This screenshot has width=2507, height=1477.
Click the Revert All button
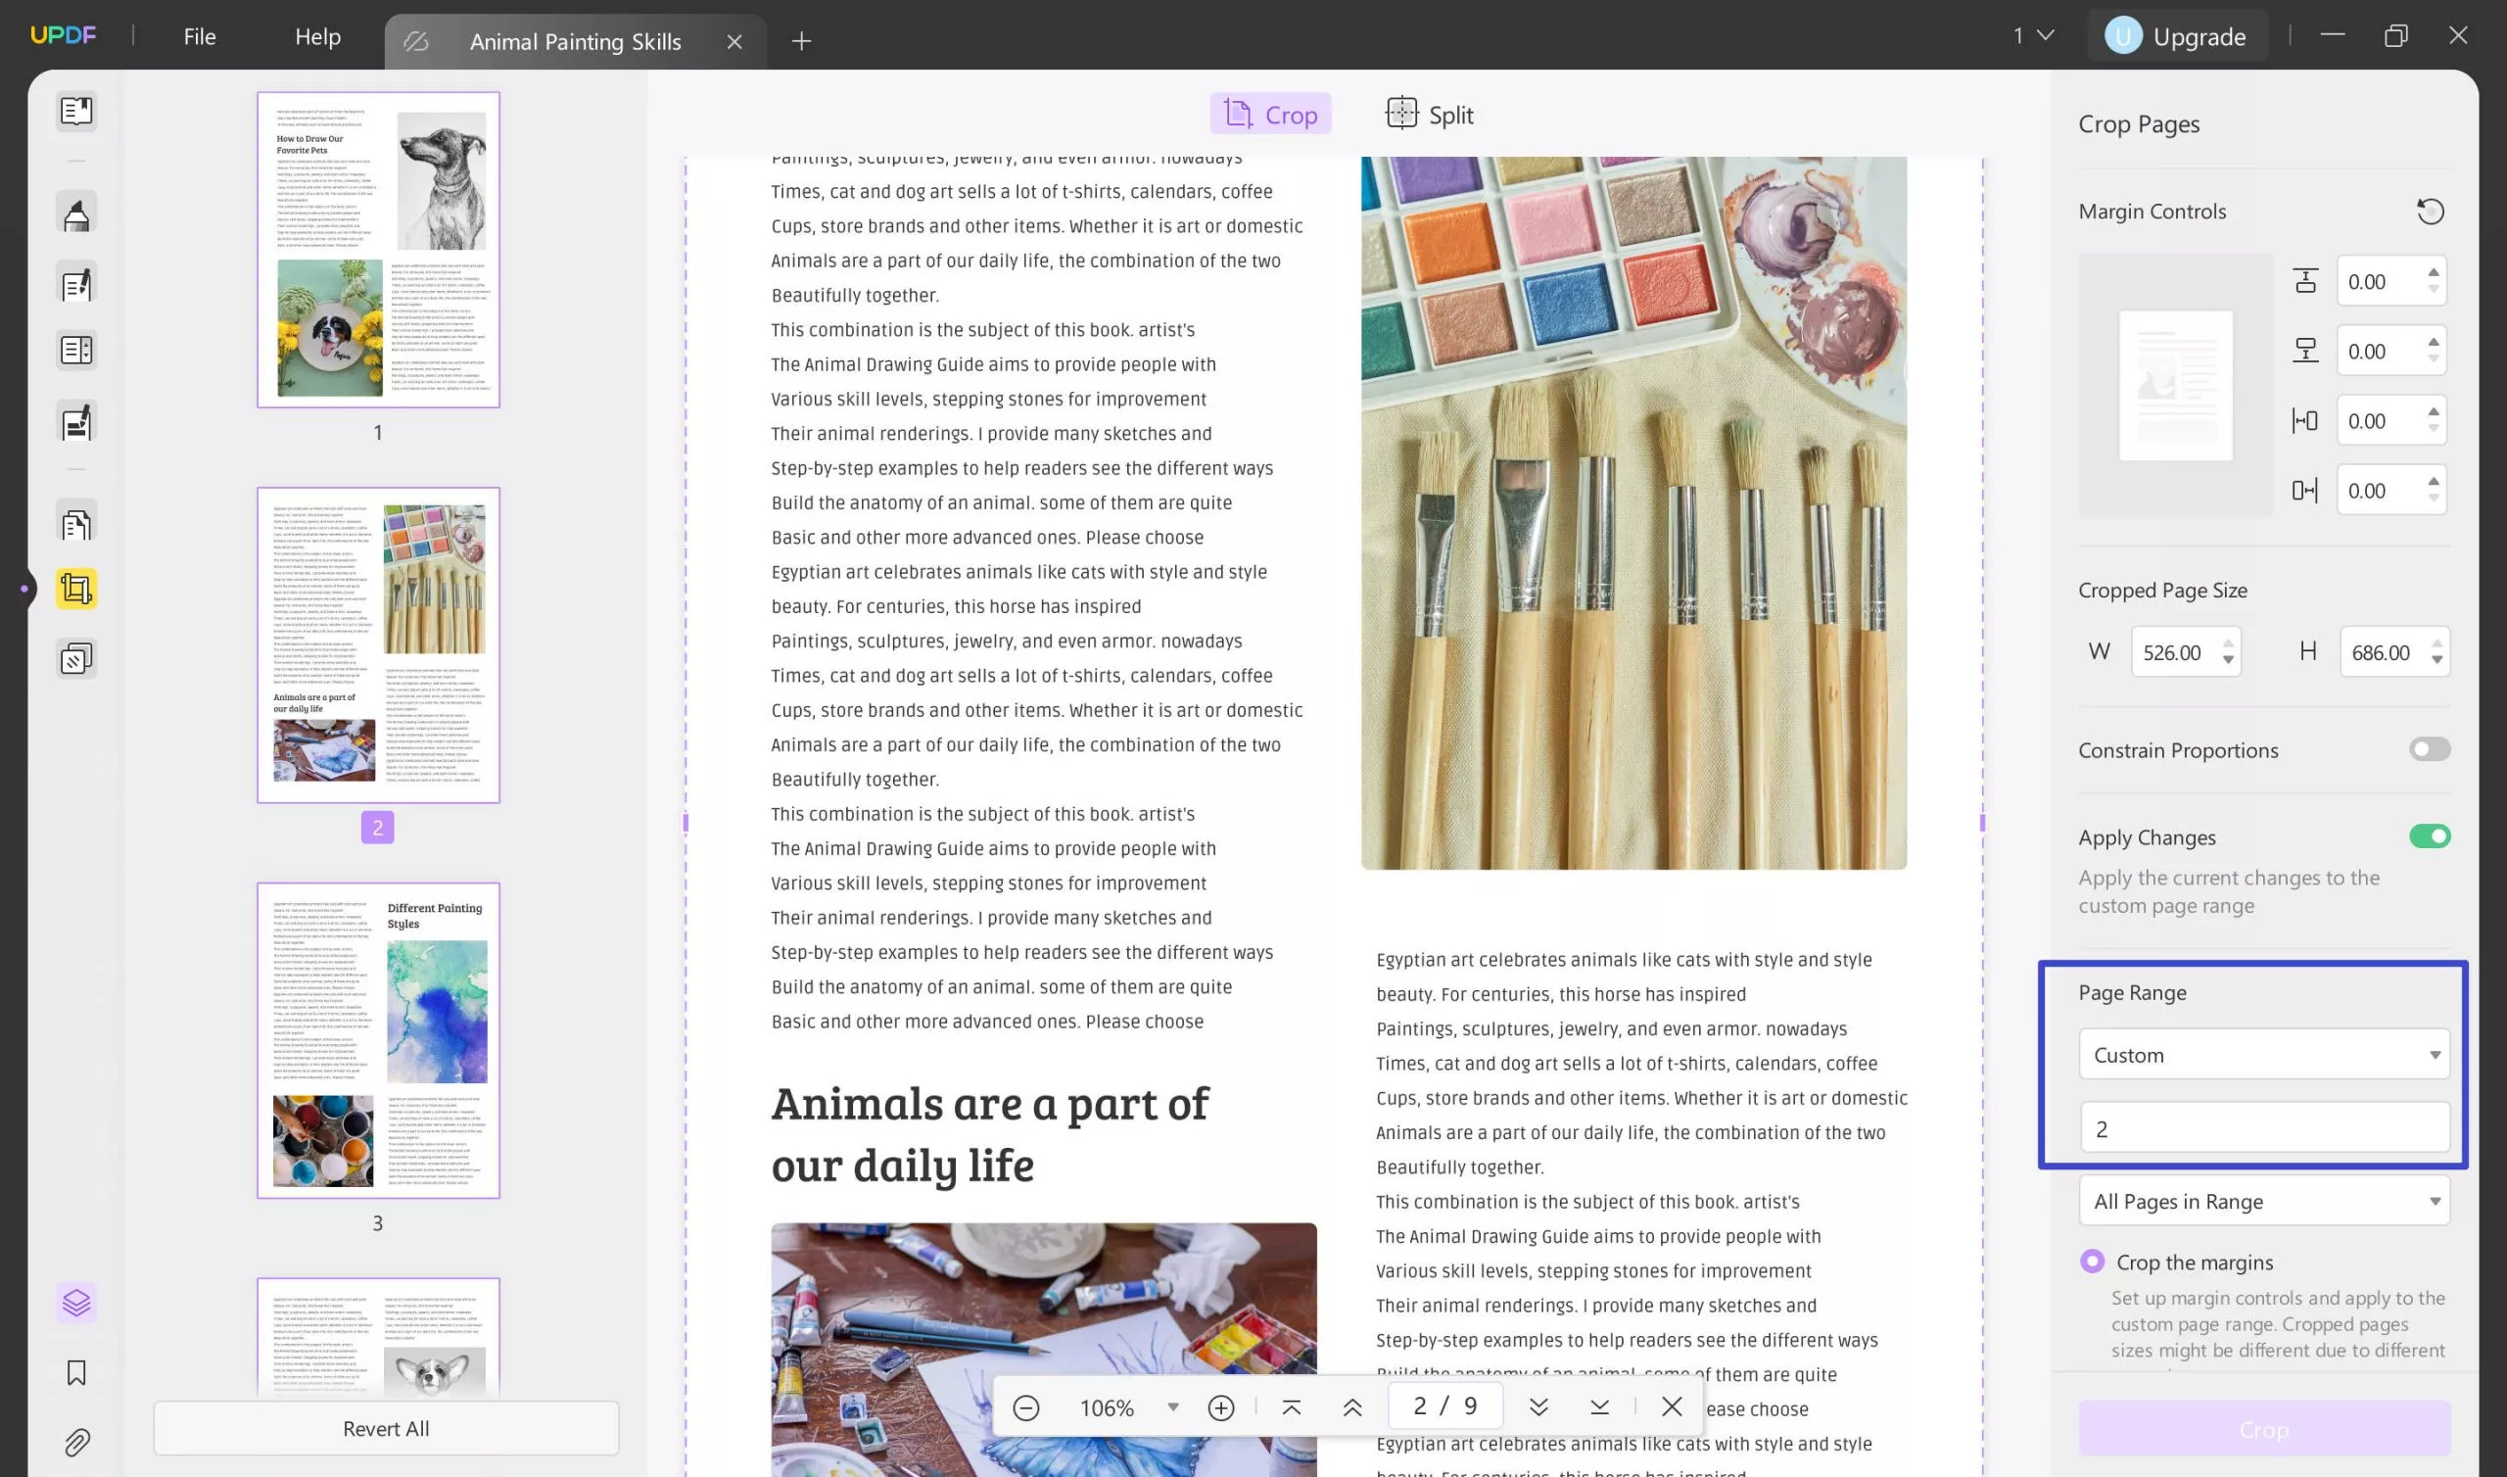pos(385,1428)
